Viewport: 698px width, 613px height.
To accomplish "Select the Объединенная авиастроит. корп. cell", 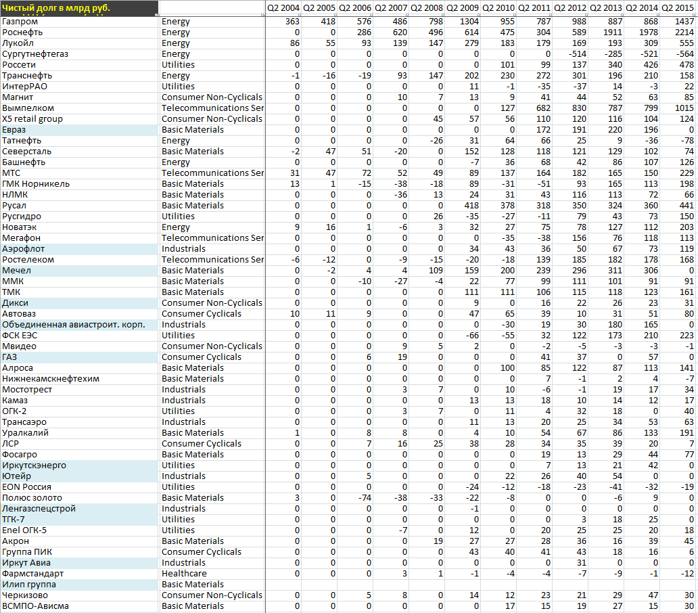I will [x=79, y=325].
